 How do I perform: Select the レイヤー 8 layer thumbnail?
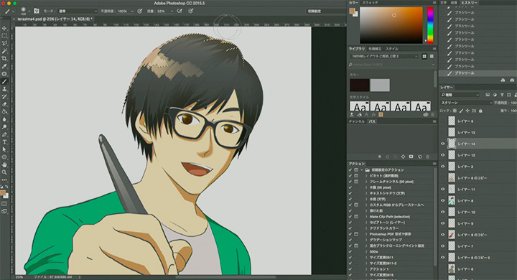point(452,200)
